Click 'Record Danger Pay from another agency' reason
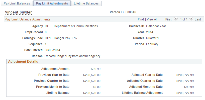Image resolution: width=205 pixels, height=100 pixels. pos(72,56)
